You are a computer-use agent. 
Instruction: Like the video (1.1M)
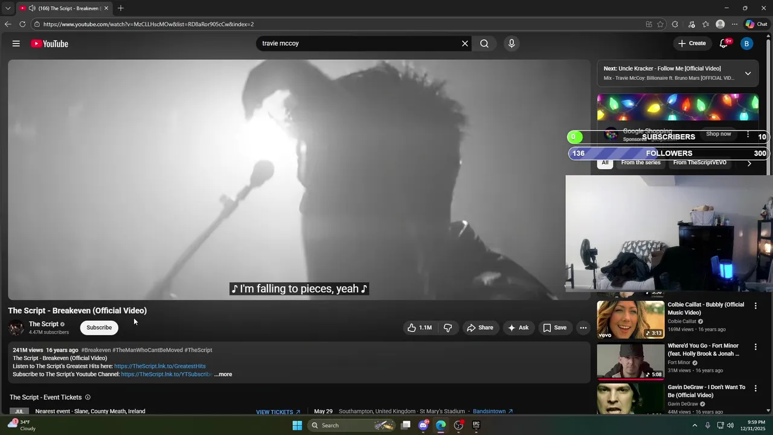click(x=420, y=327)
